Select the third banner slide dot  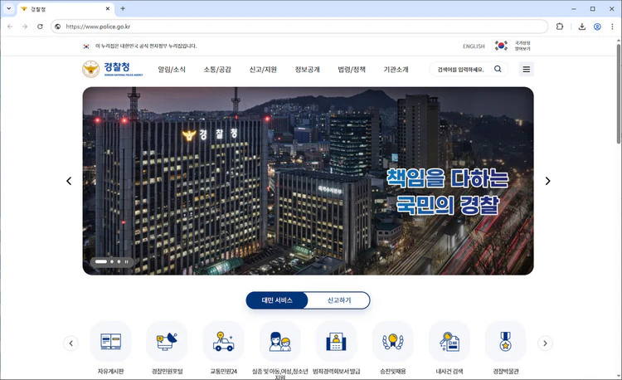[x=119, y=262]
